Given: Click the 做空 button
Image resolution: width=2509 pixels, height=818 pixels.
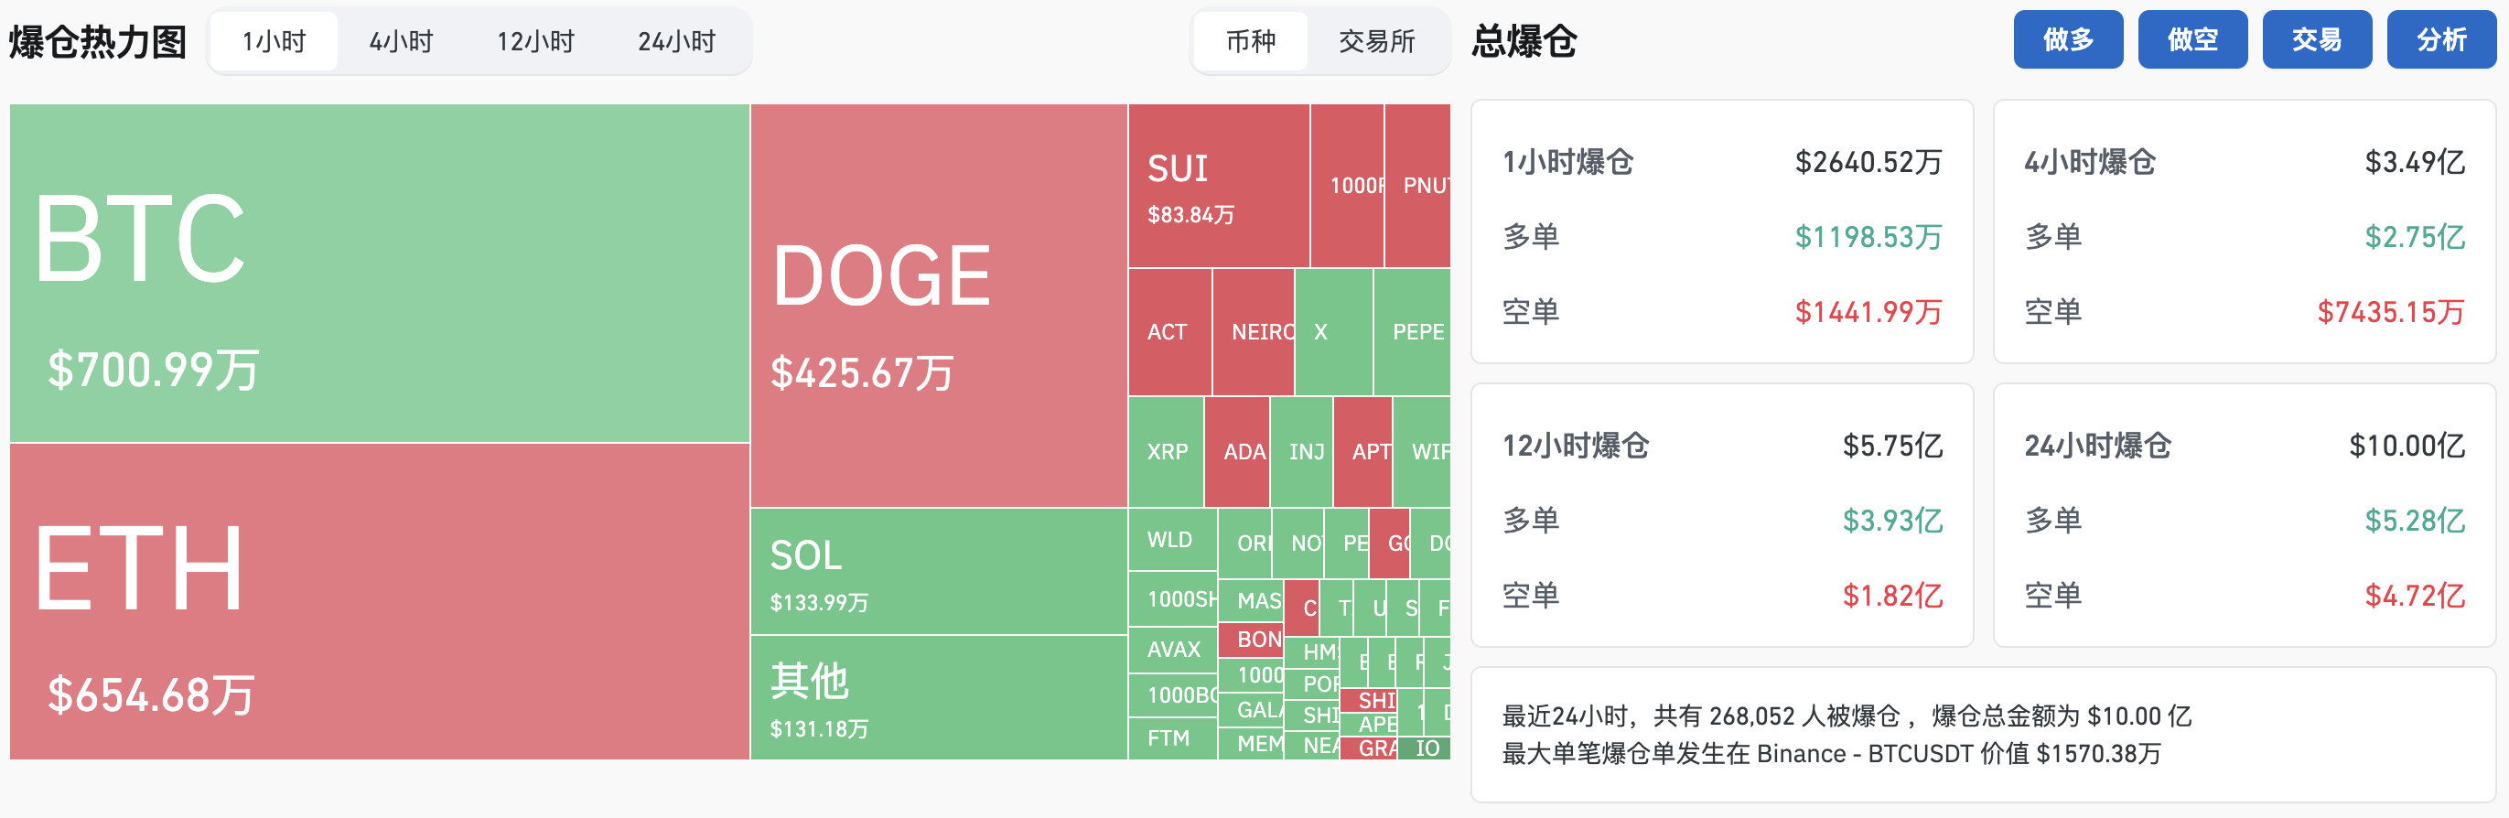Looking at the screenshot, I should point(2192,39).
